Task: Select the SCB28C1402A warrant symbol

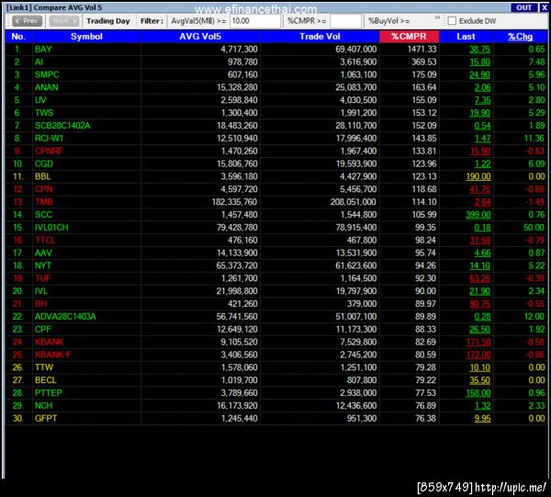Action: [62, 126]
